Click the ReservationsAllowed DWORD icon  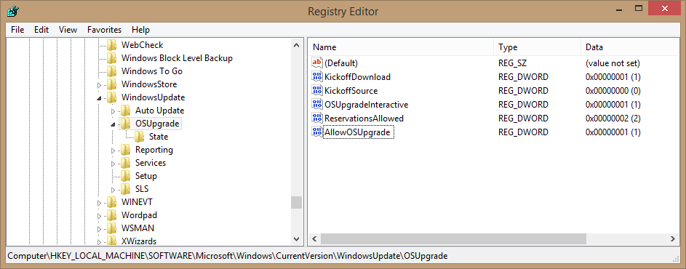pyautogui.click(x=316, y=118)
